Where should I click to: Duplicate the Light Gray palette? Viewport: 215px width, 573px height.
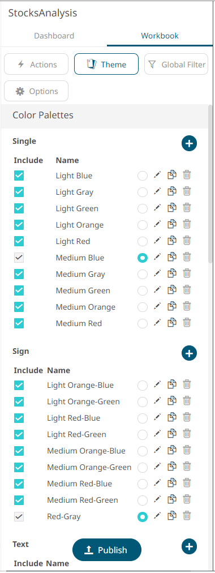pyautogui.click(x=172, y=191)
